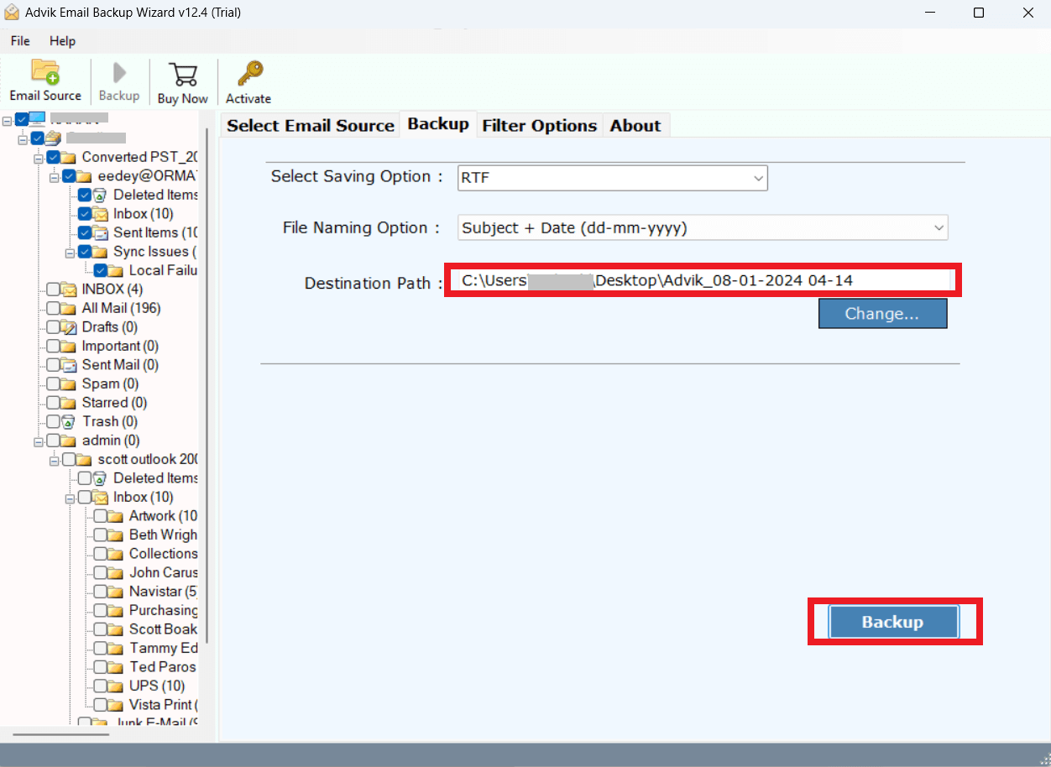This screenshot has width=1051, height=767.
Task: Uncheck the Sent Items checkbox
Action: tap(85, 232)
